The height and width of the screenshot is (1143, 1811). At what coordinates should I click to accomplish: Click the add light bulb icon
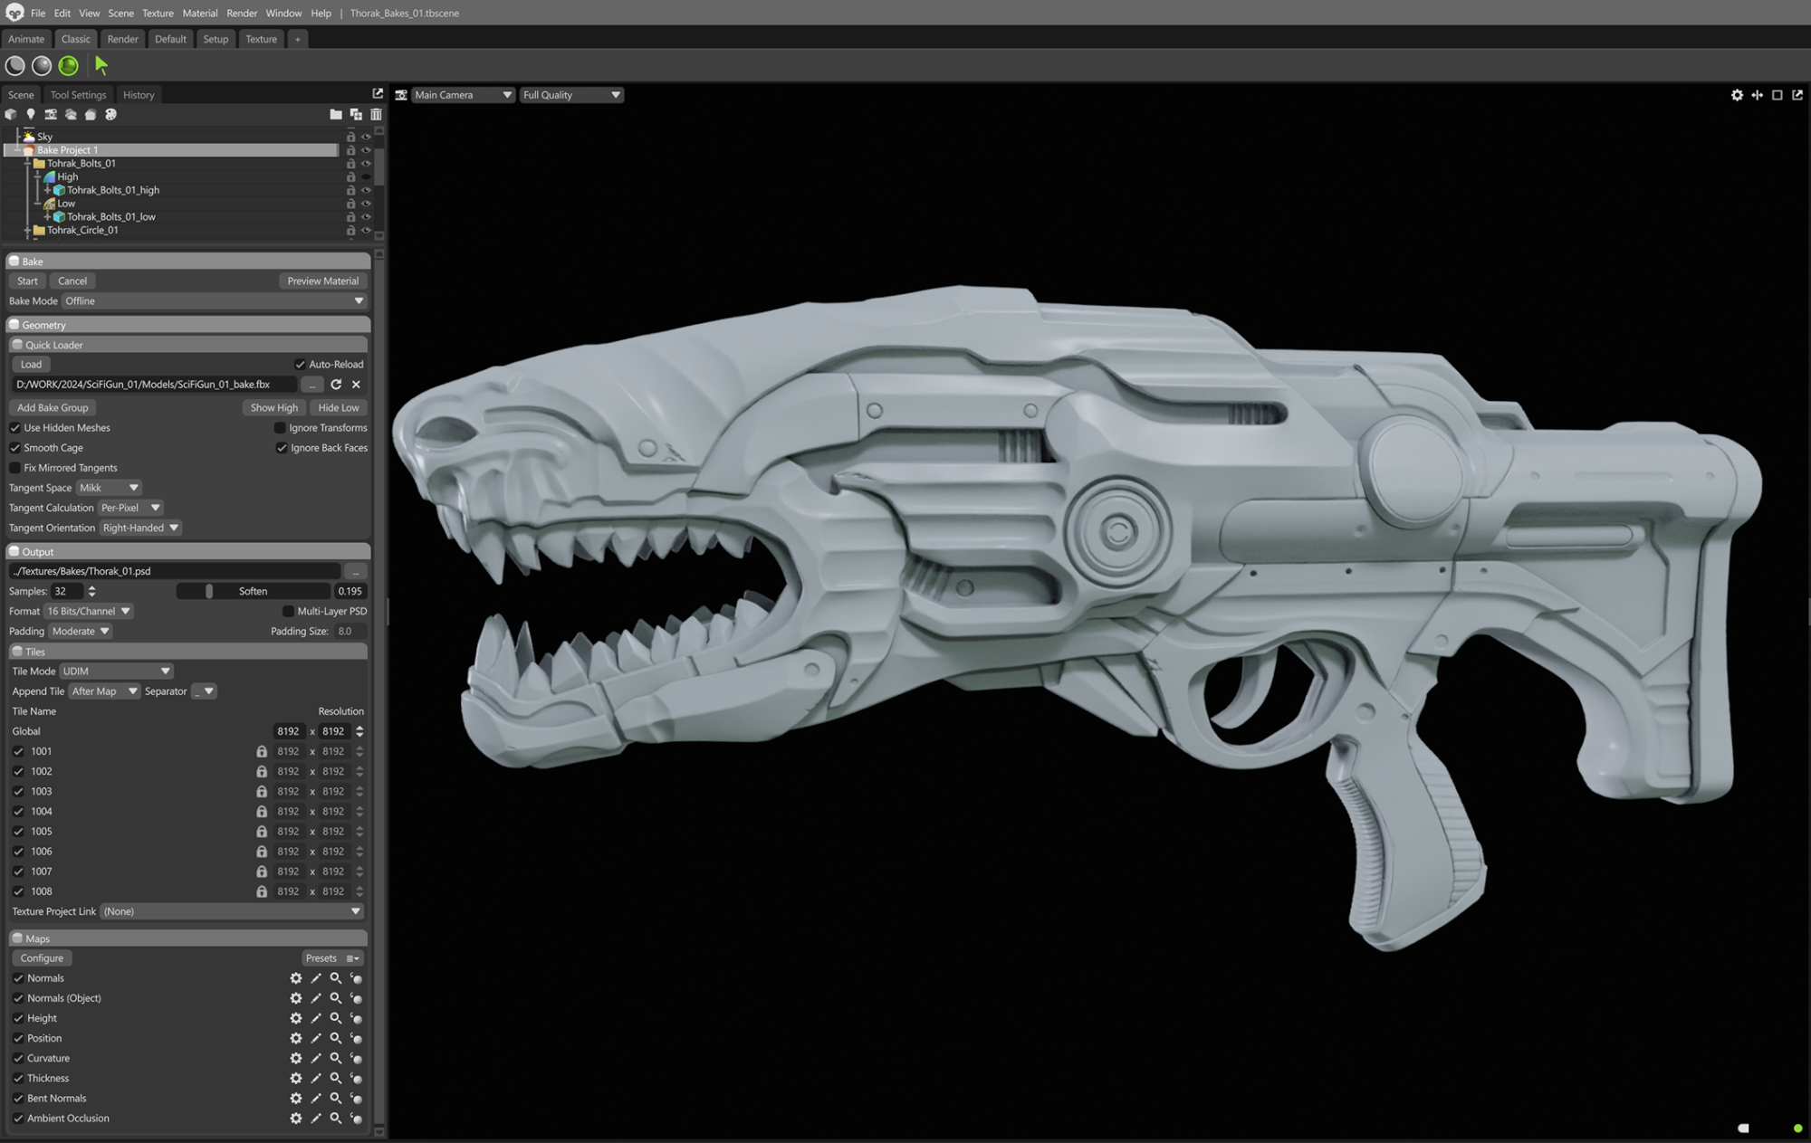pos(31,115)
